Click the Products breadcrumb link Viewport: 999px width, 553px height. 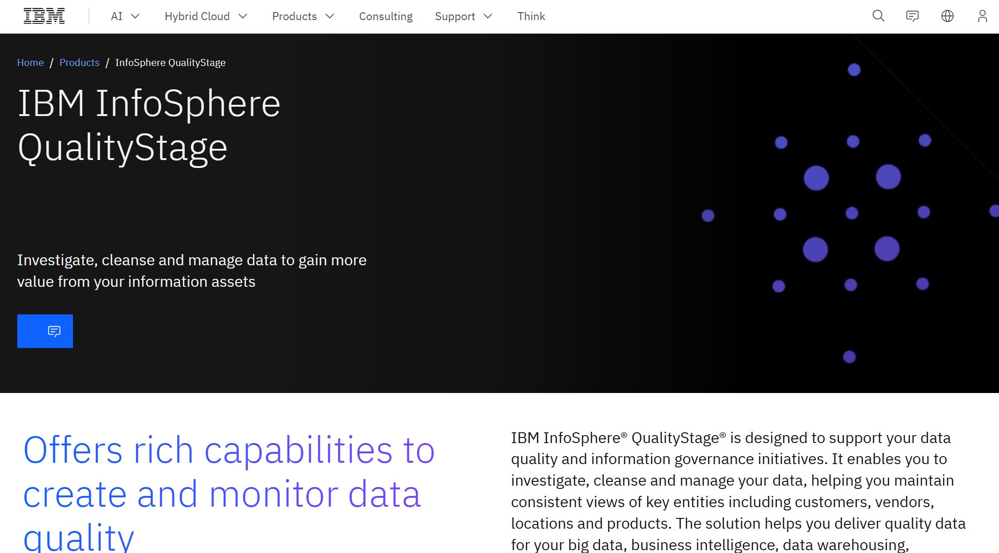[80, 62]
